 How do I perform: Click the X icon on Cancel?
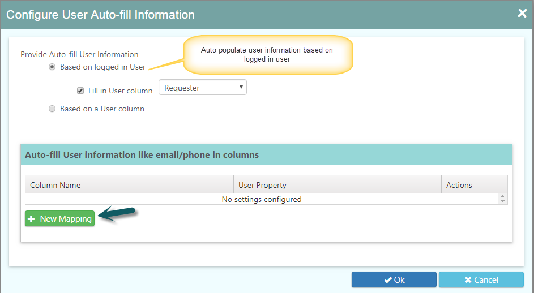468,280
